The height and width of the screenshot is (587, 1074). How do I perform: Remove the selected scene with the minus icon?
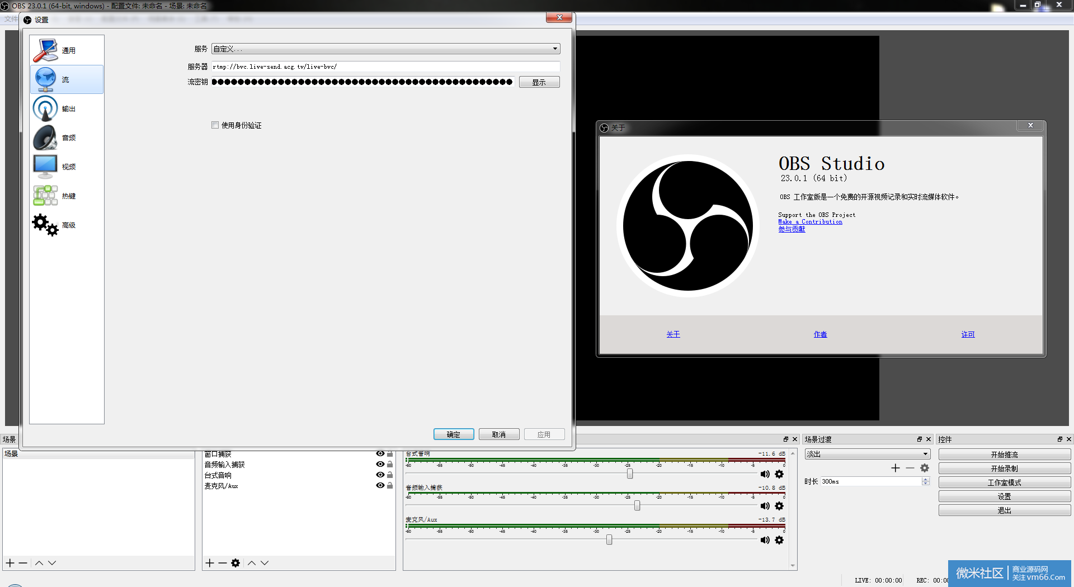[23, 563]
